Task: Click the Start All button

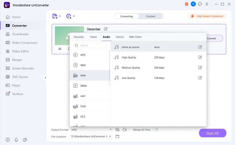Action: tap(213, 133)
